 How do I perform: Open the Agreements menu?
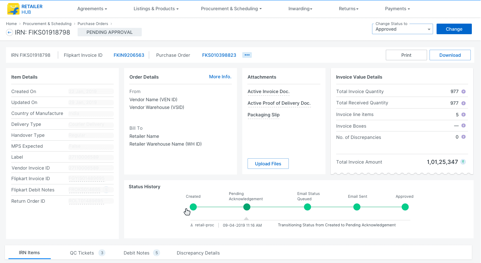92,9
